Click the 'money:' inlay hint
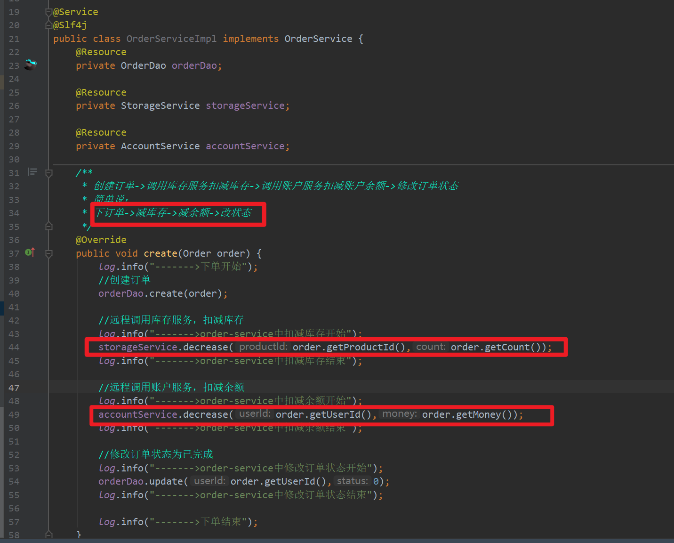 (x=400, y=414)
